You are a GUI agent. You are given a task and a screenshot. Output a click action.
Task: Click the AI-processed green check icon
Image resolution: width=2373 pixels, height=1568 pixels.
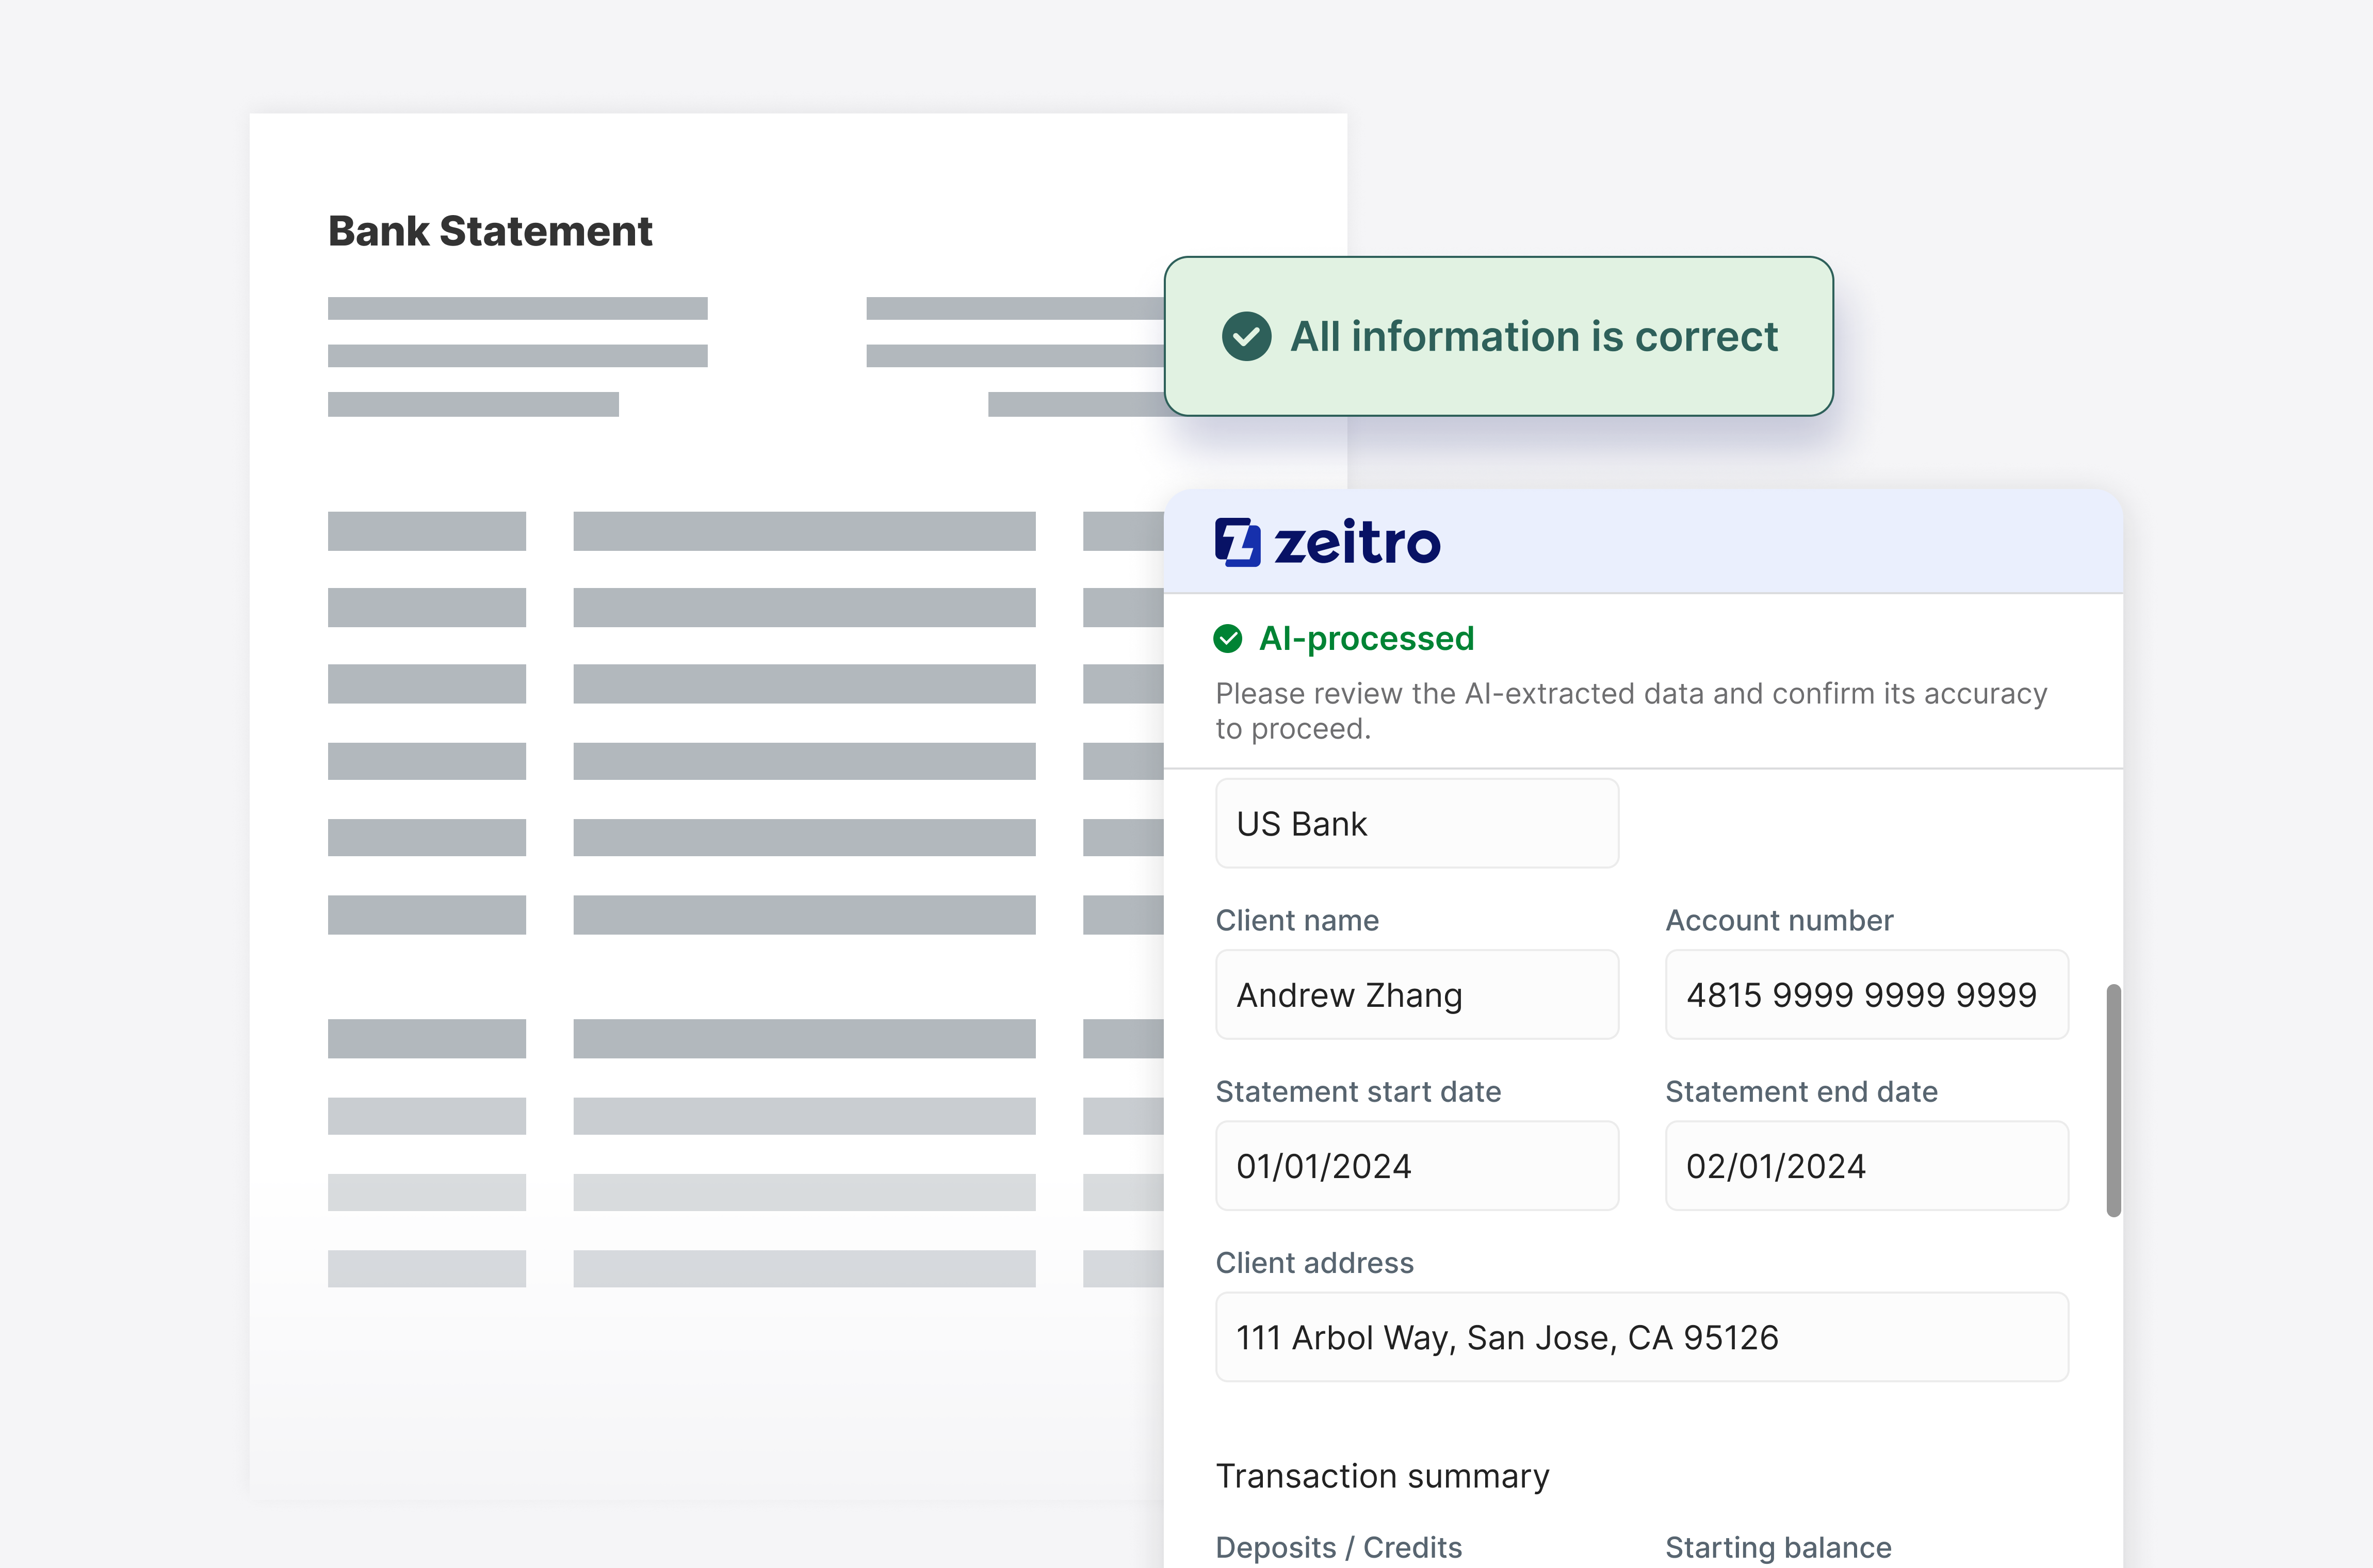[x=1227, y=638]
